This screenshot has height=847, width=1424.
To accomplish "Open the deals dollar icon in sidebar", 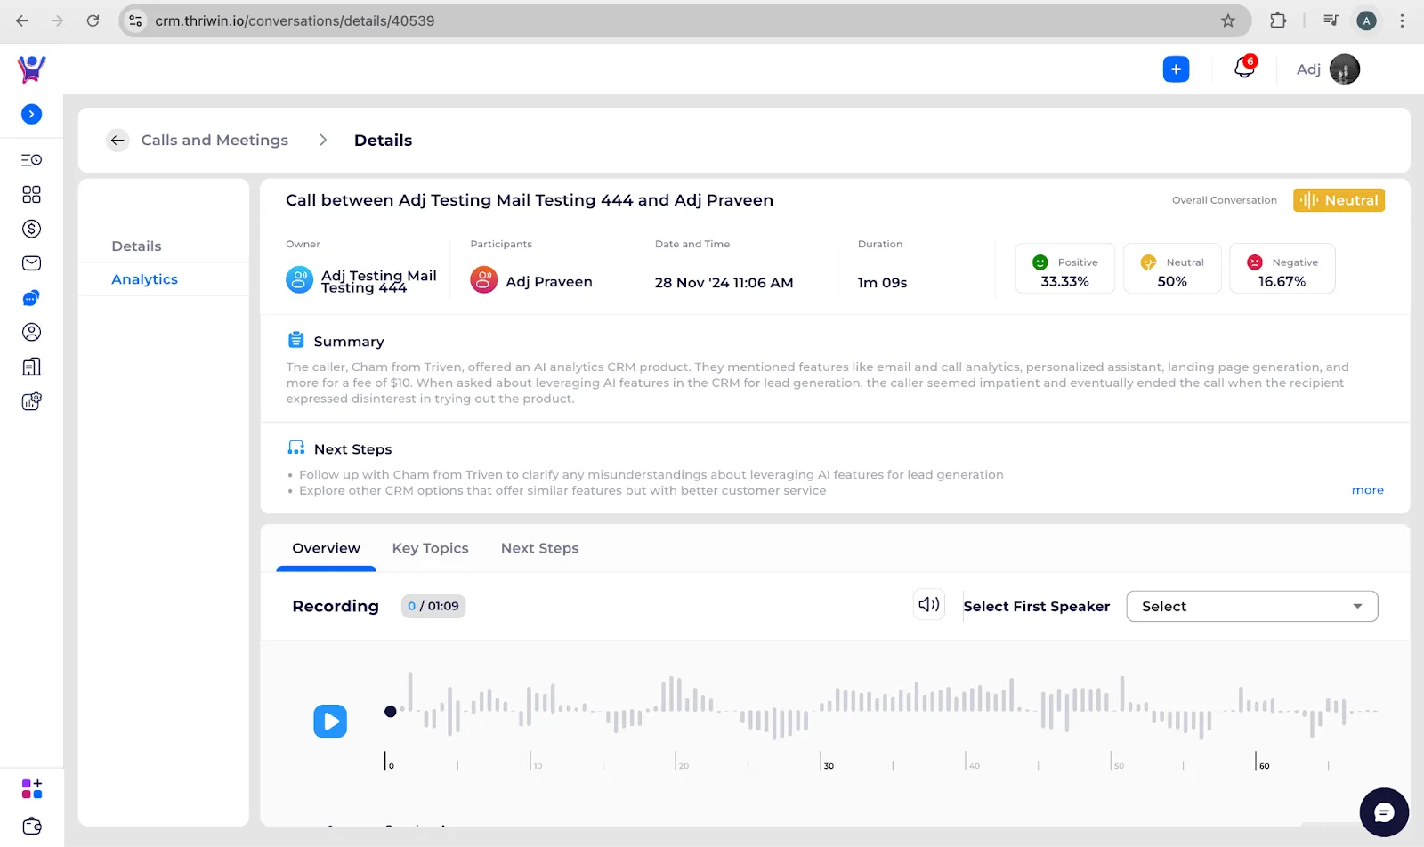I will coord(31,229).
